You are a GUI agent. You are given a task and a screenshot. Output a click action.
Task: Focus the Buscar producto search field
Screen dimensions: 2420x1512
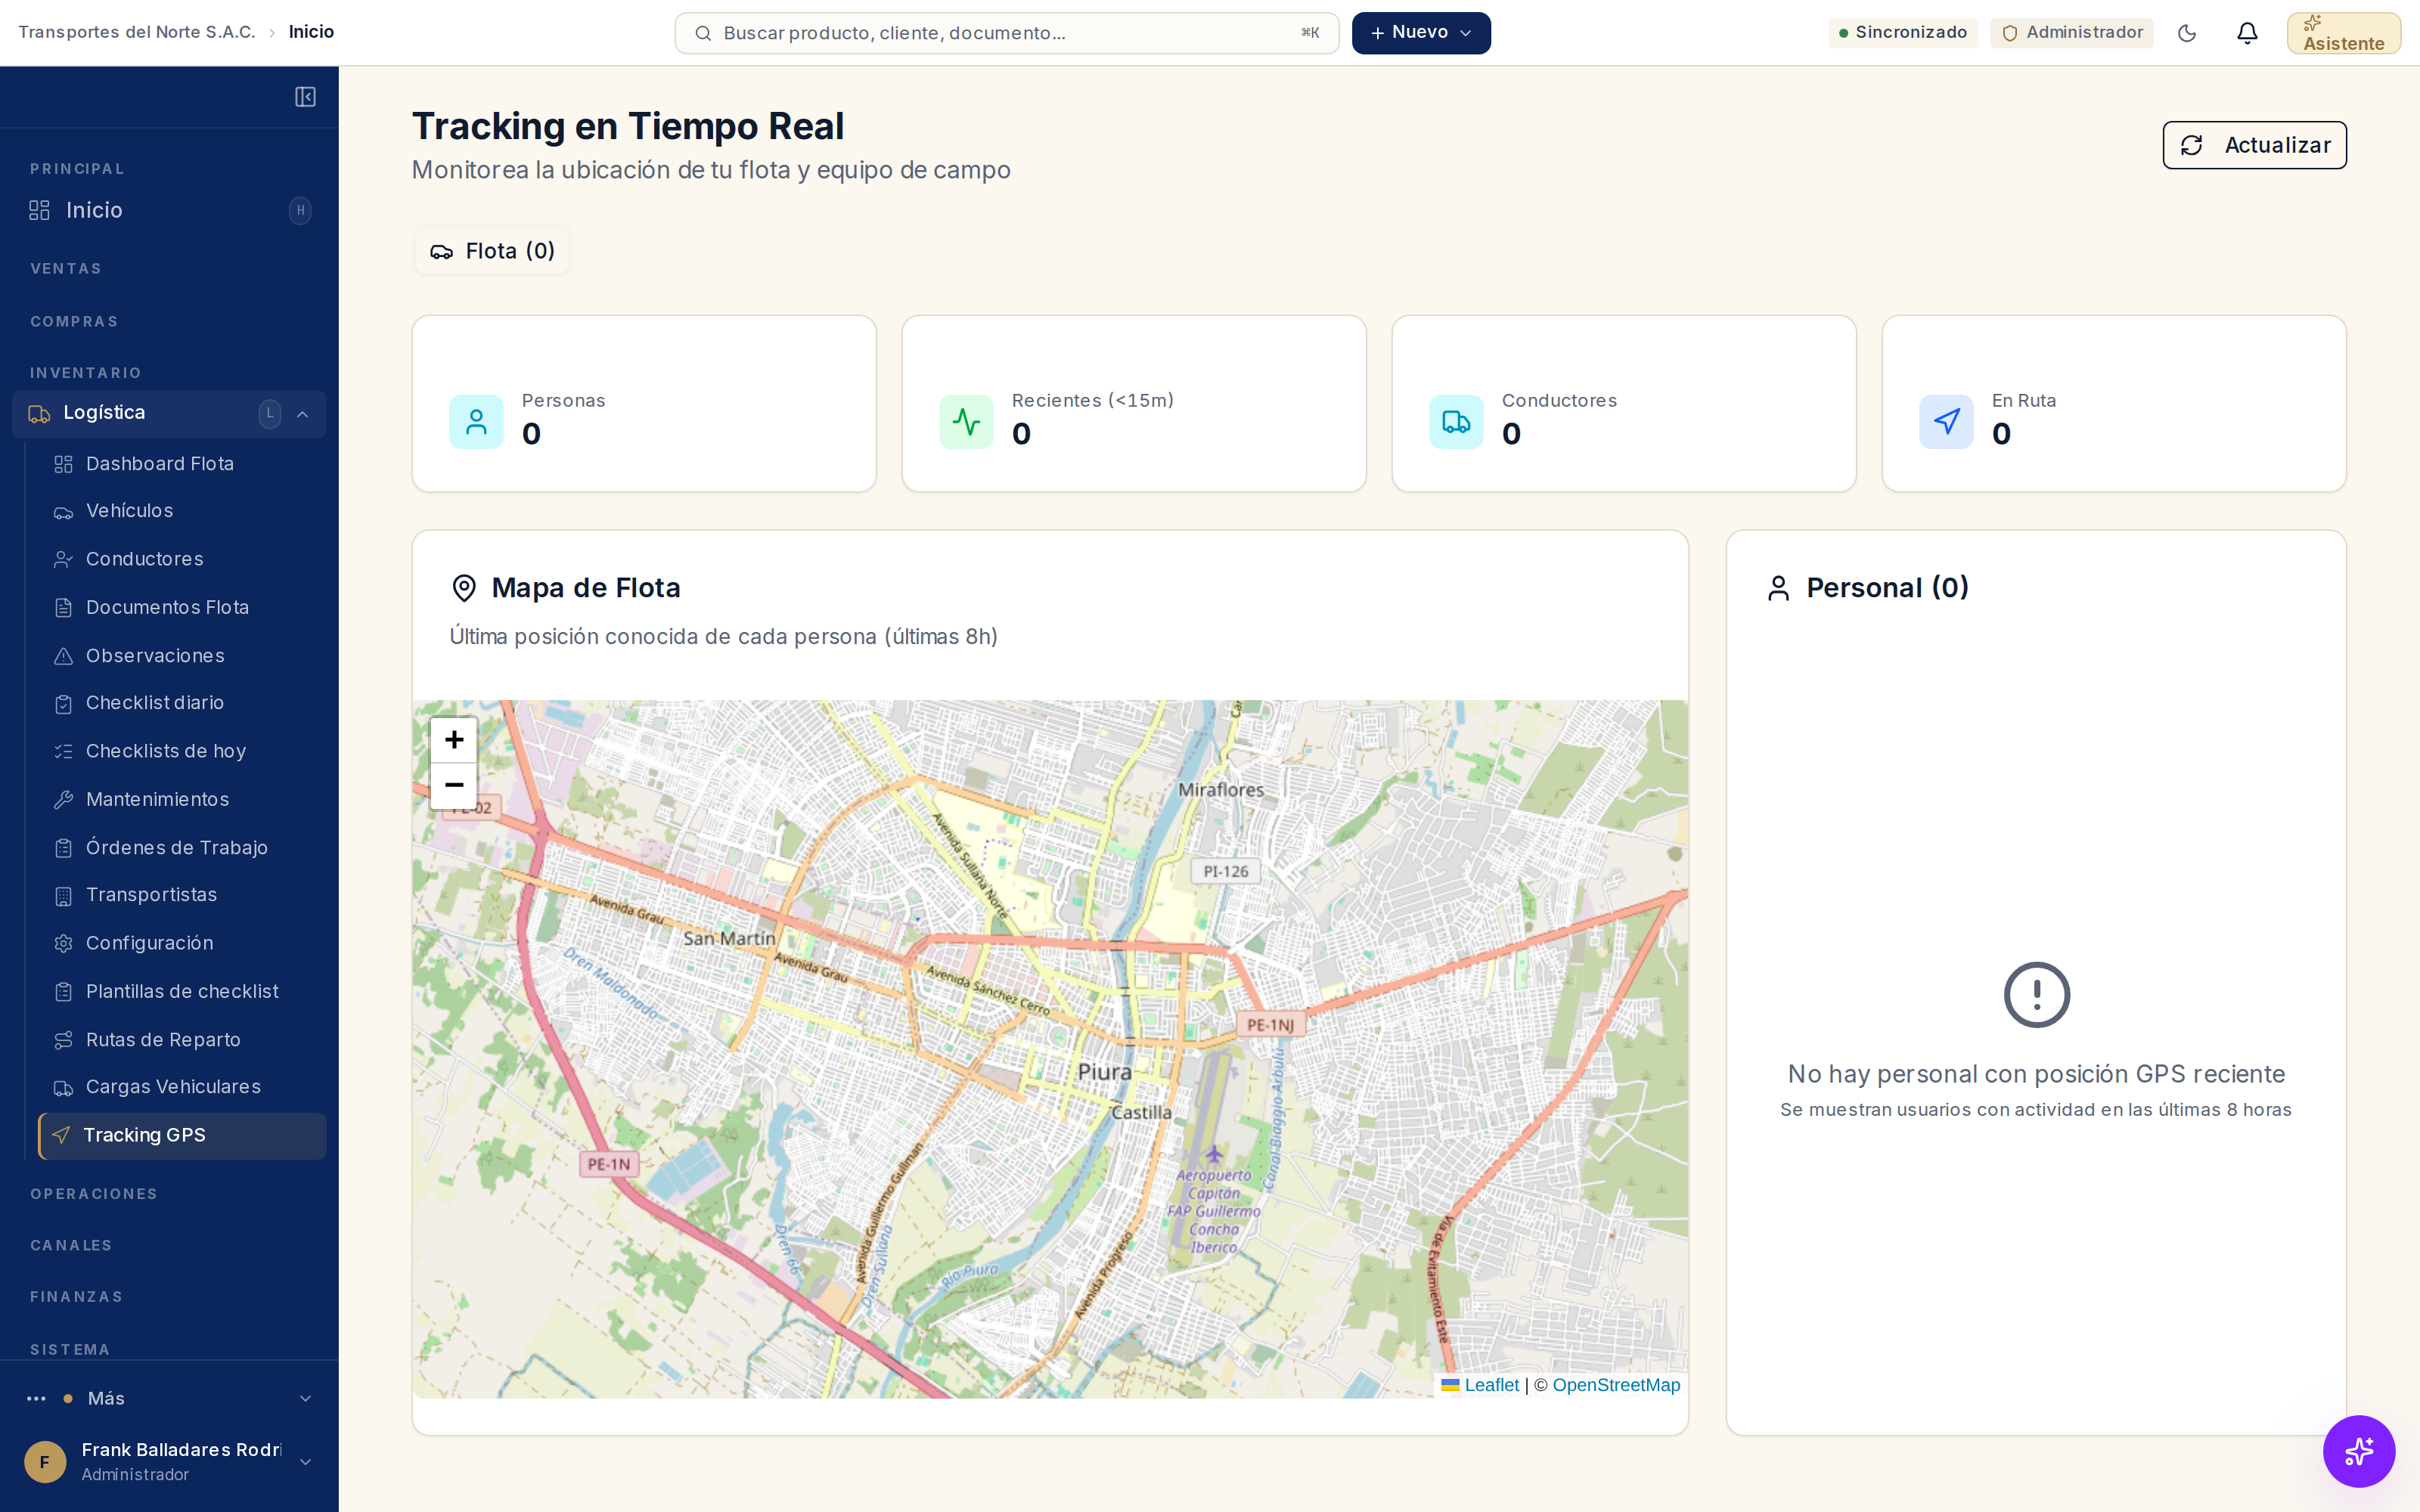pyautogui.click(x=1006, y=33)
